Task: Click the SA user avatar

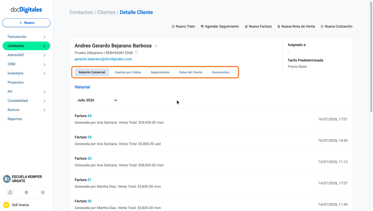Action: (x=6, y=205)
